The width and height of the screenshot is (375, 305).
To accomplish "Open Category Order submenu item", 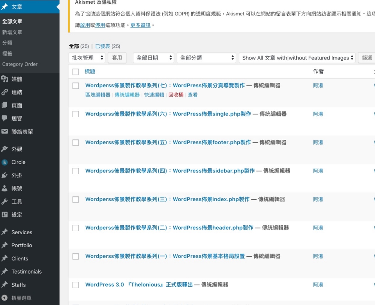I will point(20,64).
